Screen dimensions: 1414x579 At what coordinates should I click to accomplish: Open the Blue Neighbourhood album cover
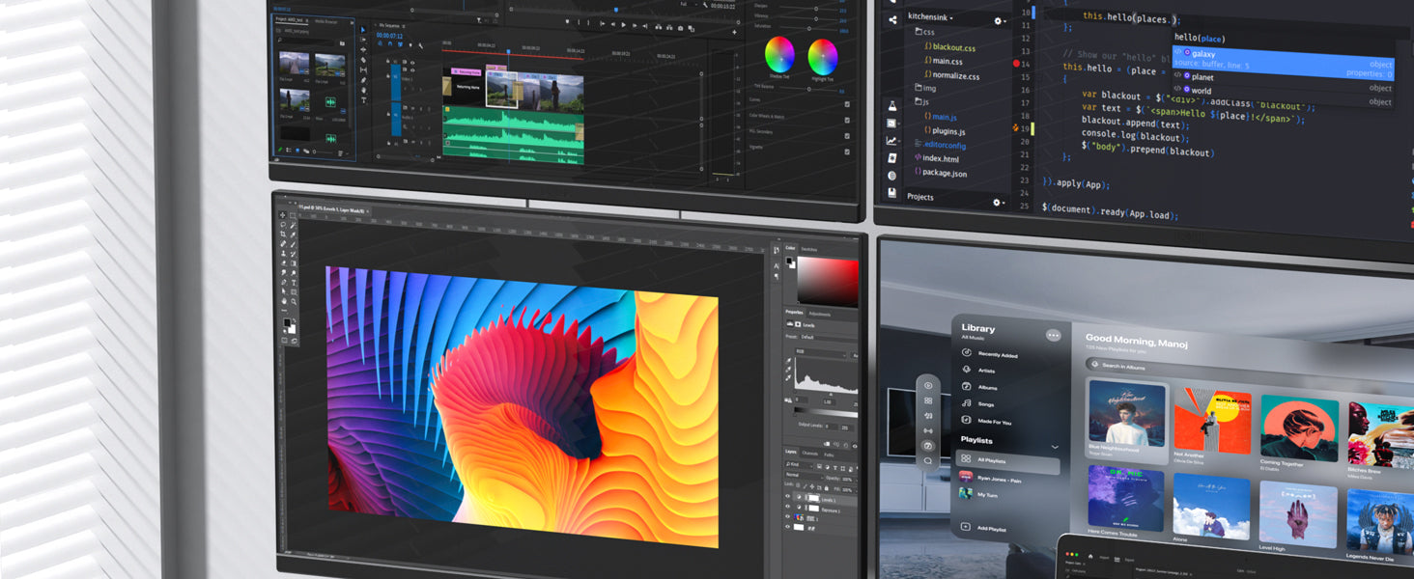pyautogui.click(x=1126, y=413)
